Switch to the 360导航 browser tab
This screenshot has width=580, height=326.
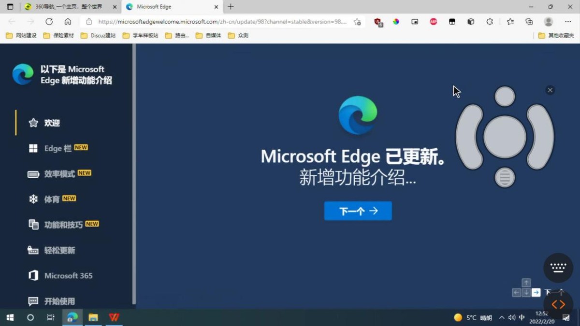click(71, 7)
